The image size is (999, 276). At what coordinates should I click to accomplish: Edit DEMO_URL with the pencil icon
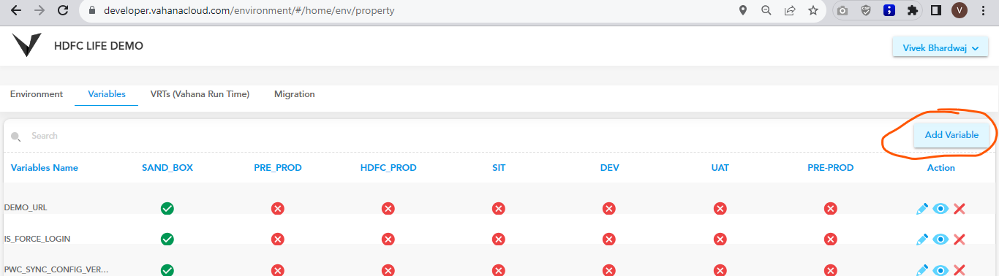[x=922, y=209]
